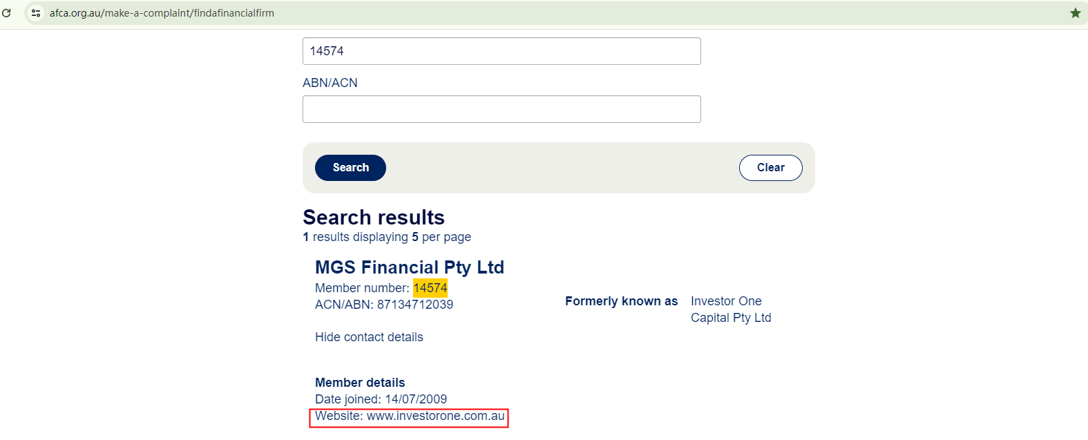Click the Date joined 14/07/2009 text
This screenshot has height=440, width=1088.
(381, 399)
